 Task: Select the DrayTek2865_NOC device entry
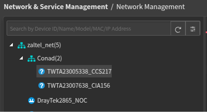point(62,100)
